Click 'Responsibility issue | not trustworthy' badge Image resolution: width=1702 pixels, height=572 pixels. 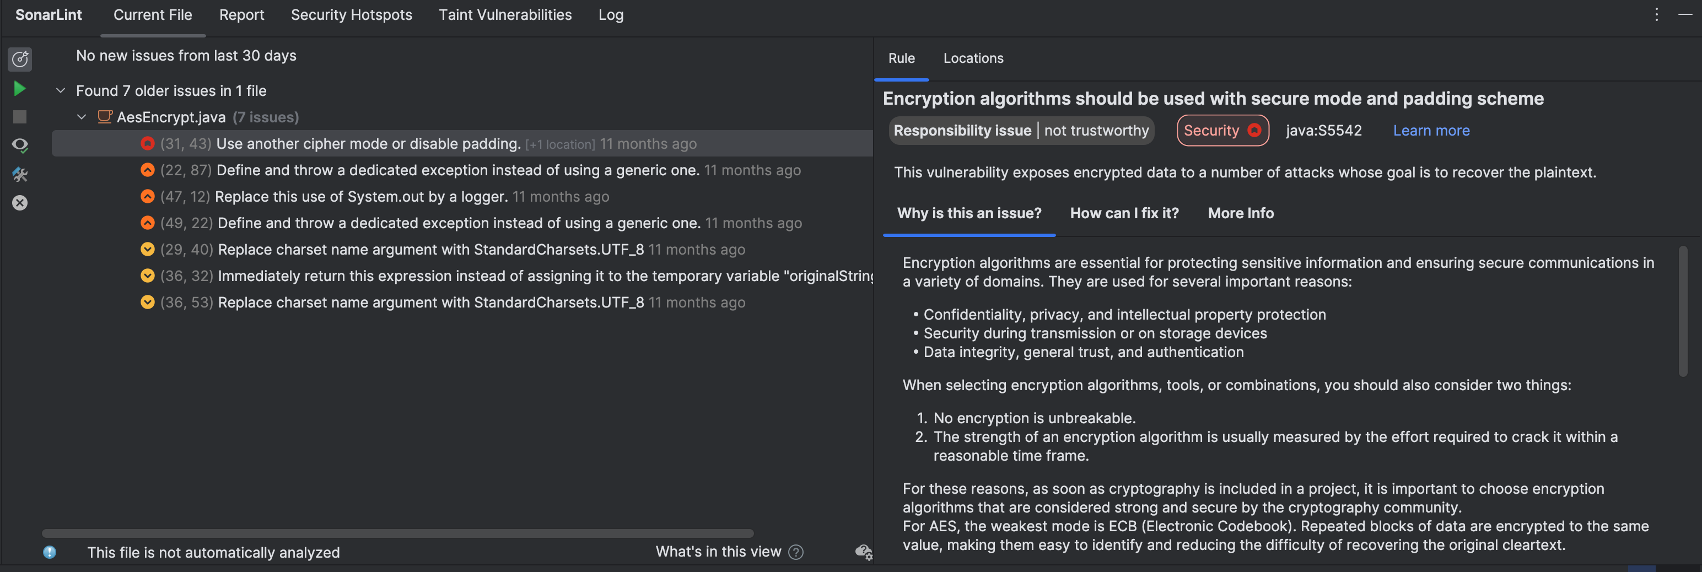[x=1021, y=131]
